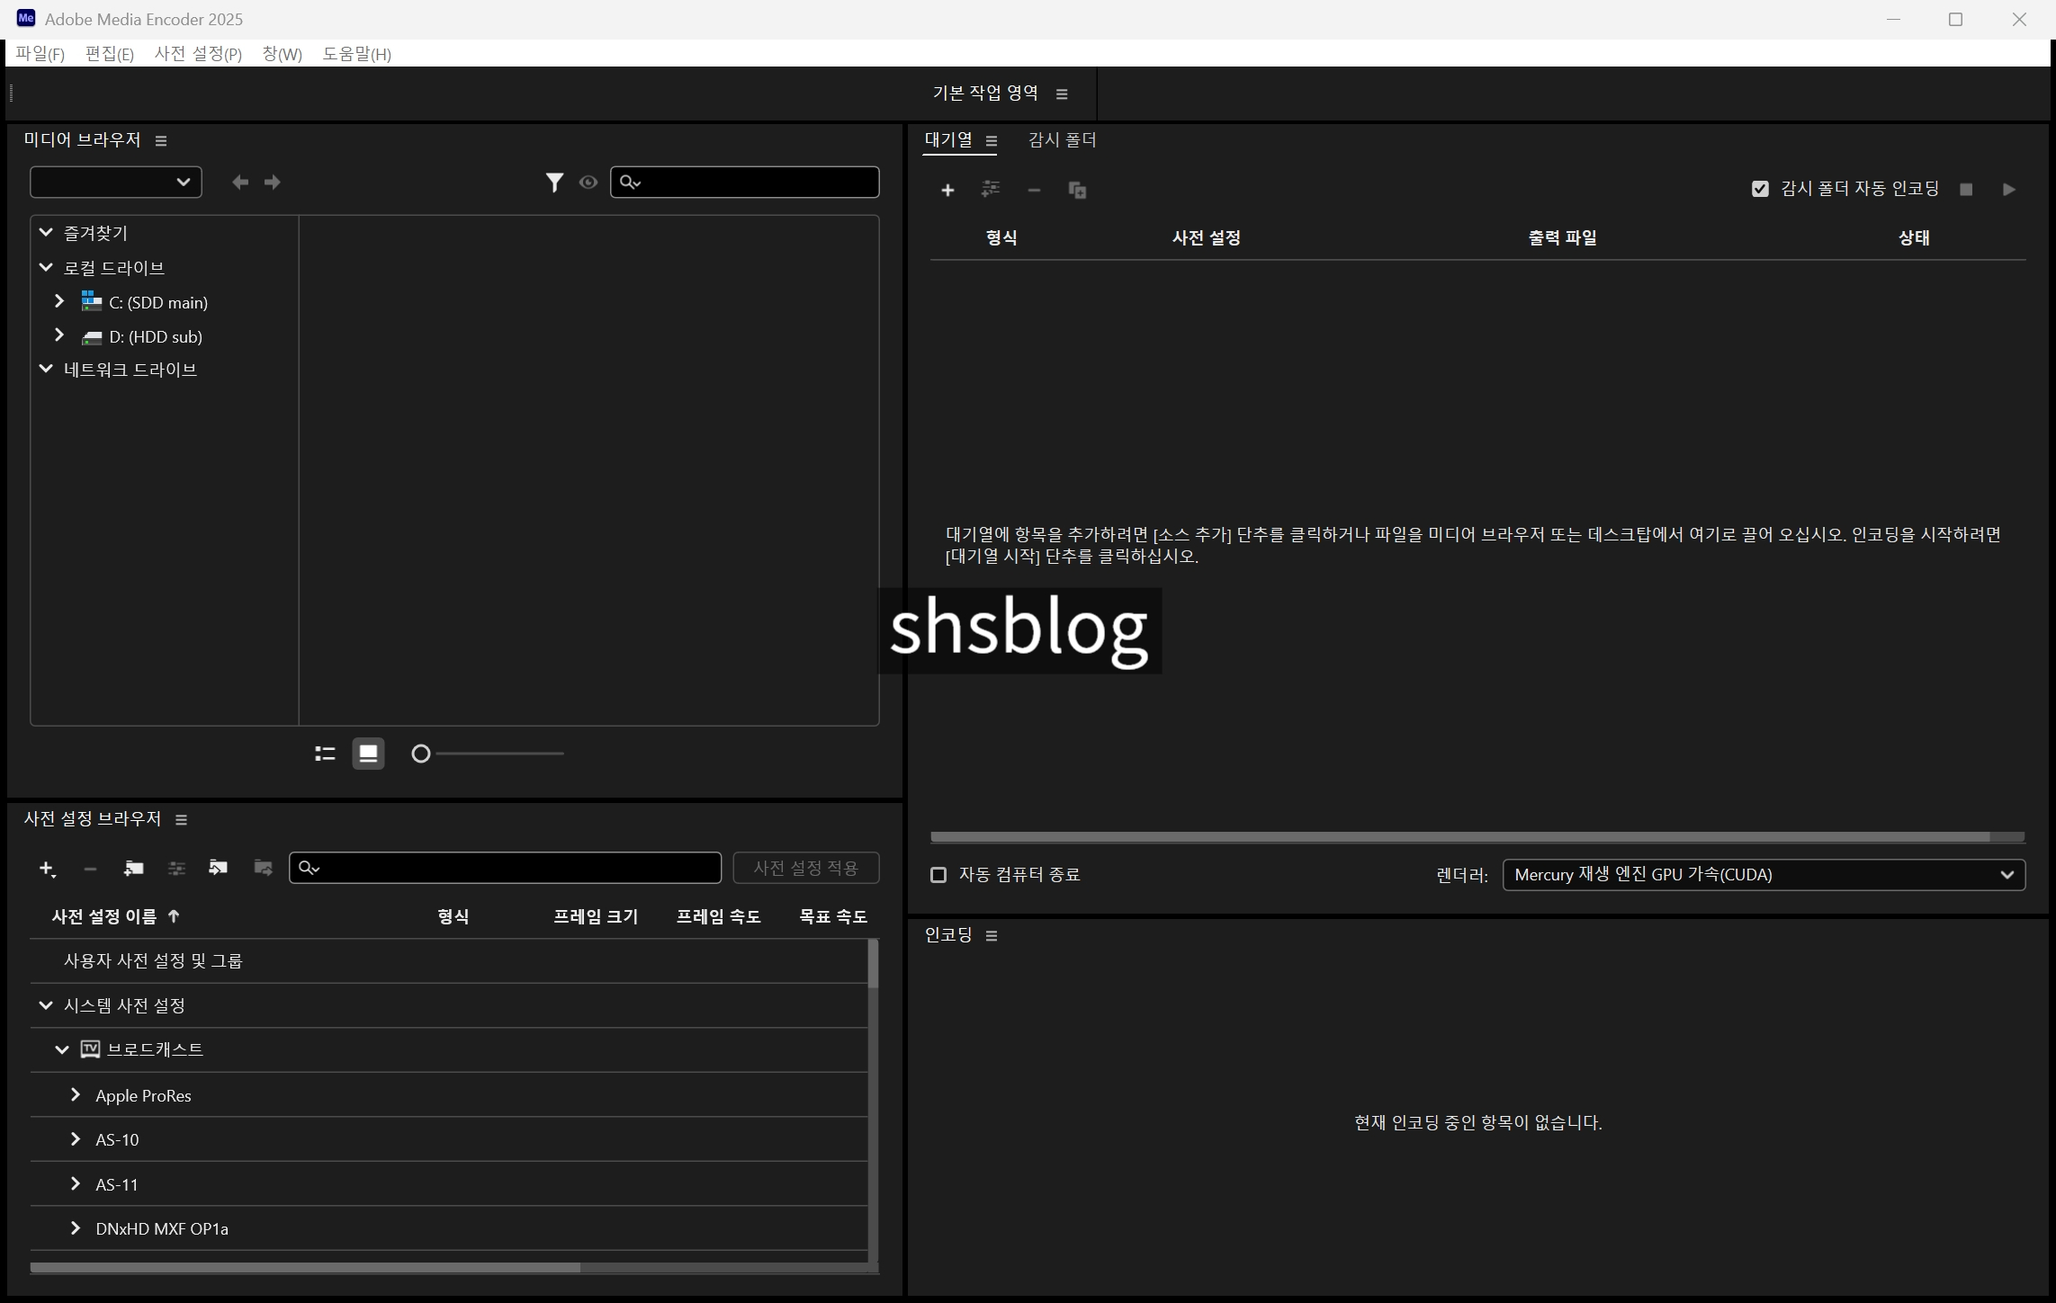Viewport: 2056px width, 1303px height.
Task: Click the media browser back arrow
Action: (239, 183)
